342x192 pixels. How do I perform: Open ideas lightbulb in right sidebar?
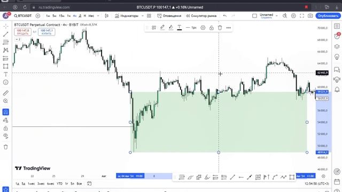pyautogui.click(x=337, y=57)
